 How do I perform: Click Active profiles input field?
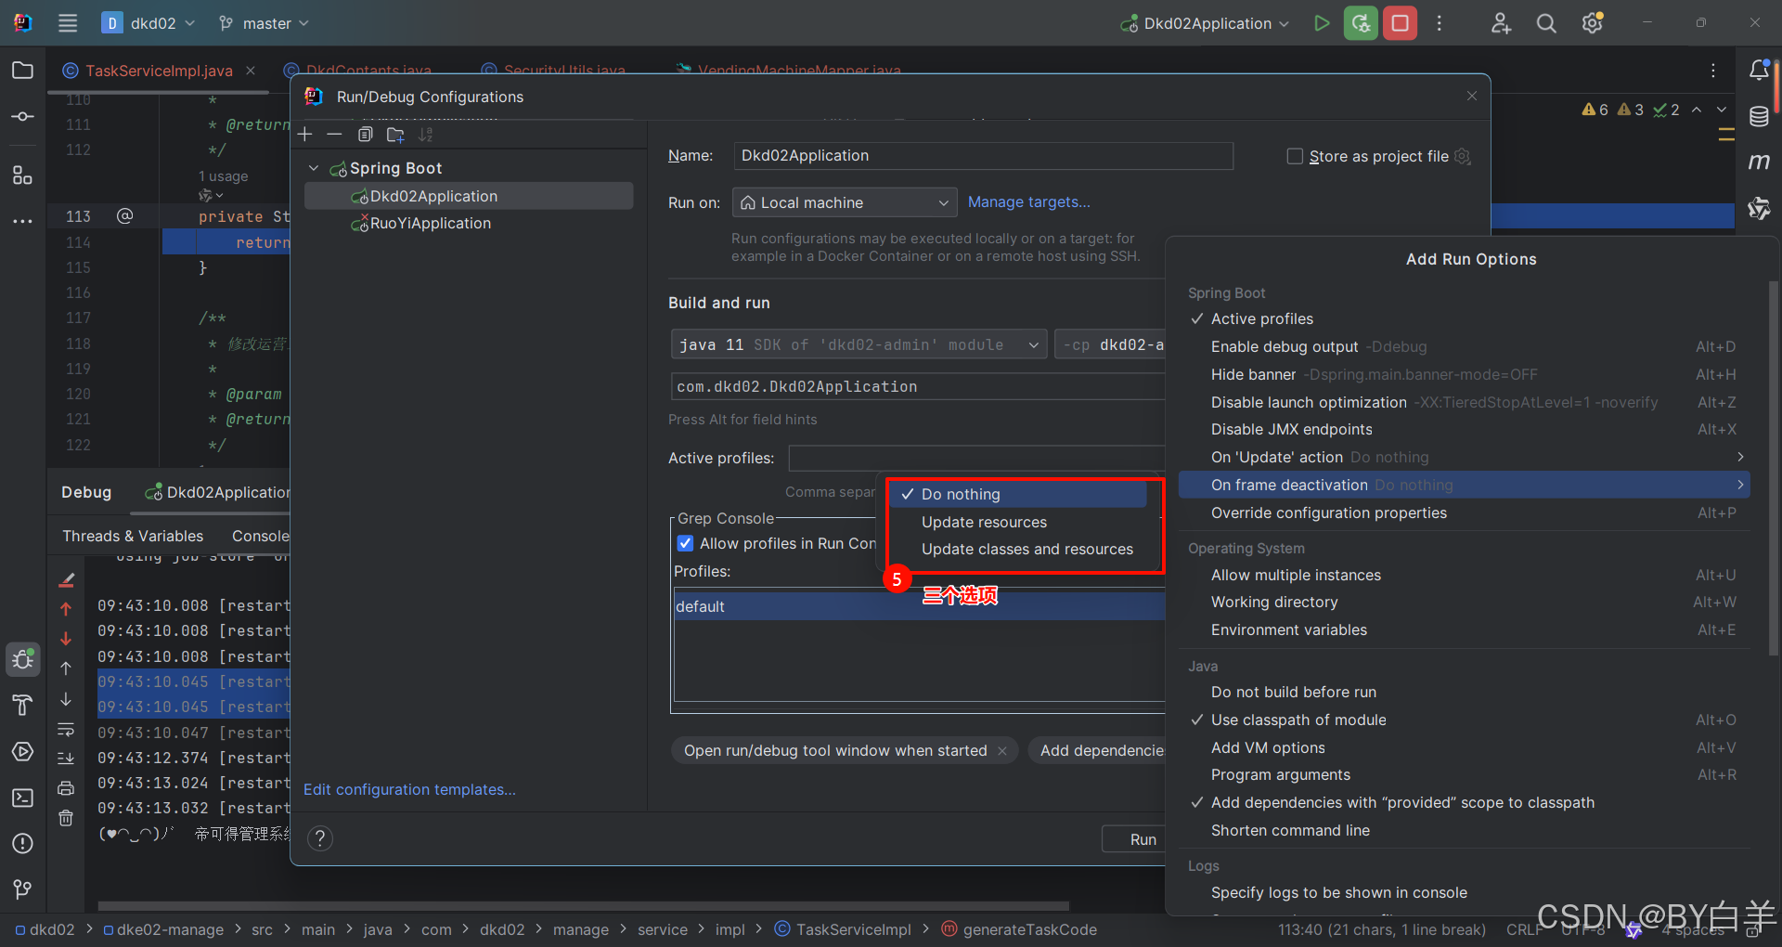pyautogui.click(x=976, y=459)
